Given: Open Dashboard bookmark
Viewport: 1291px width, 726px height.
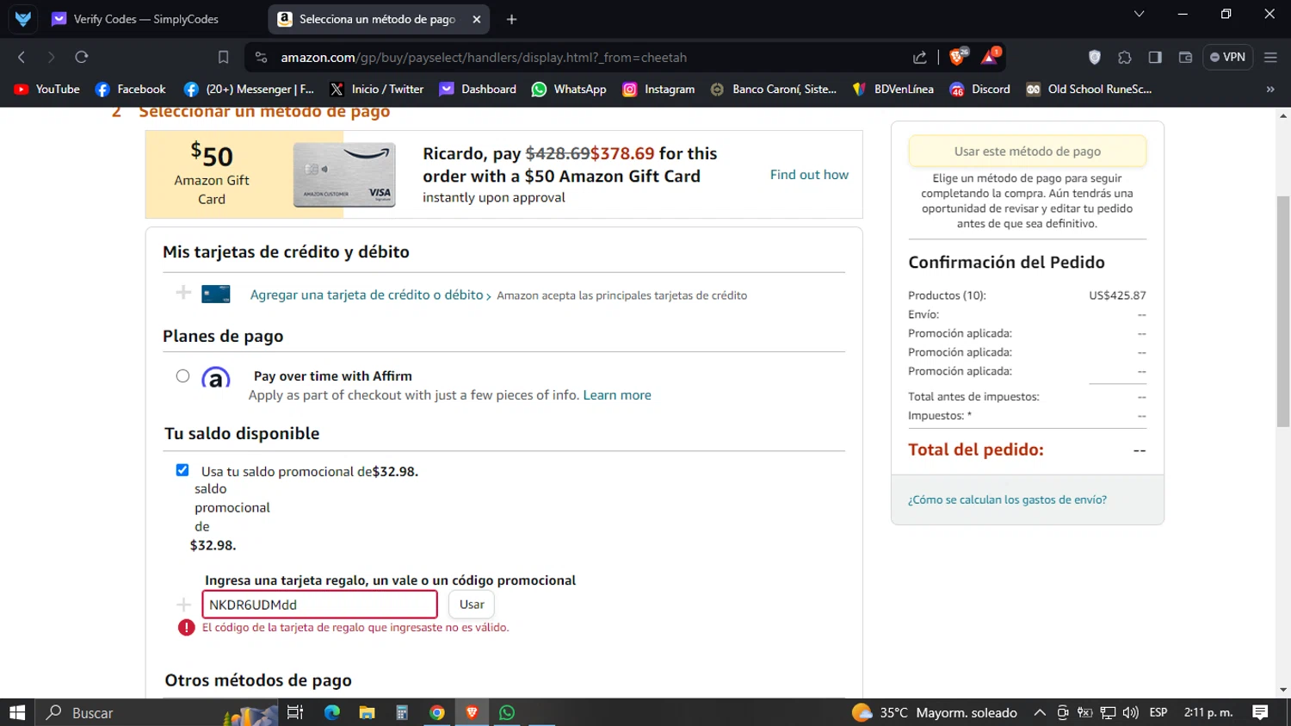Looking at the screenshot, I should pyautogui.click(x=478, y=89).
